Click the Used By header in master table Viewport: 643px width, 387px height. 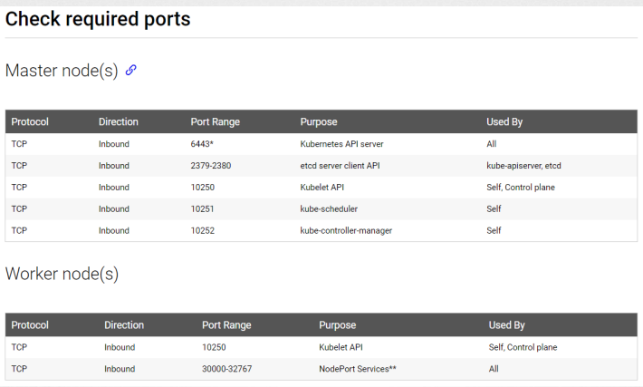[x=504, y=121]
